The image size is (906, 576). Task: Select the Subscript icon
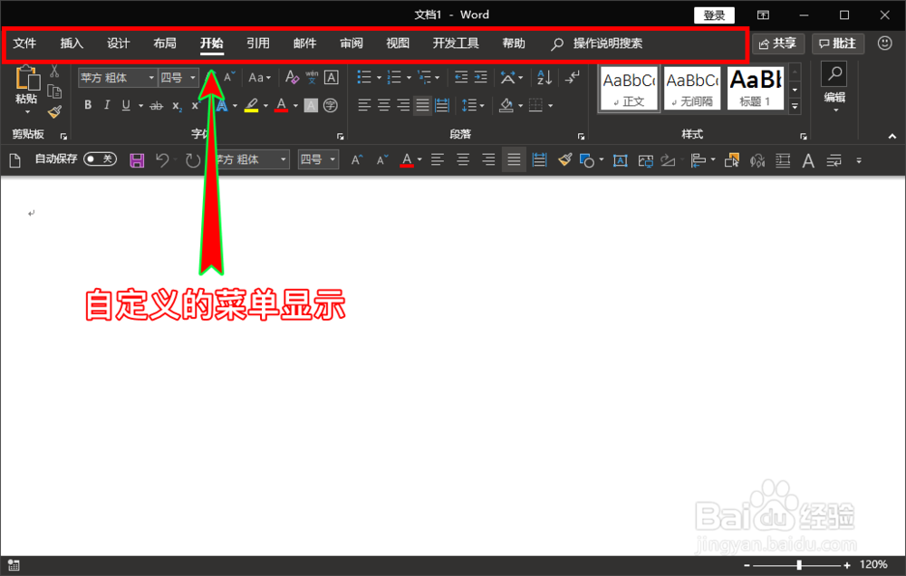(176, 105)
